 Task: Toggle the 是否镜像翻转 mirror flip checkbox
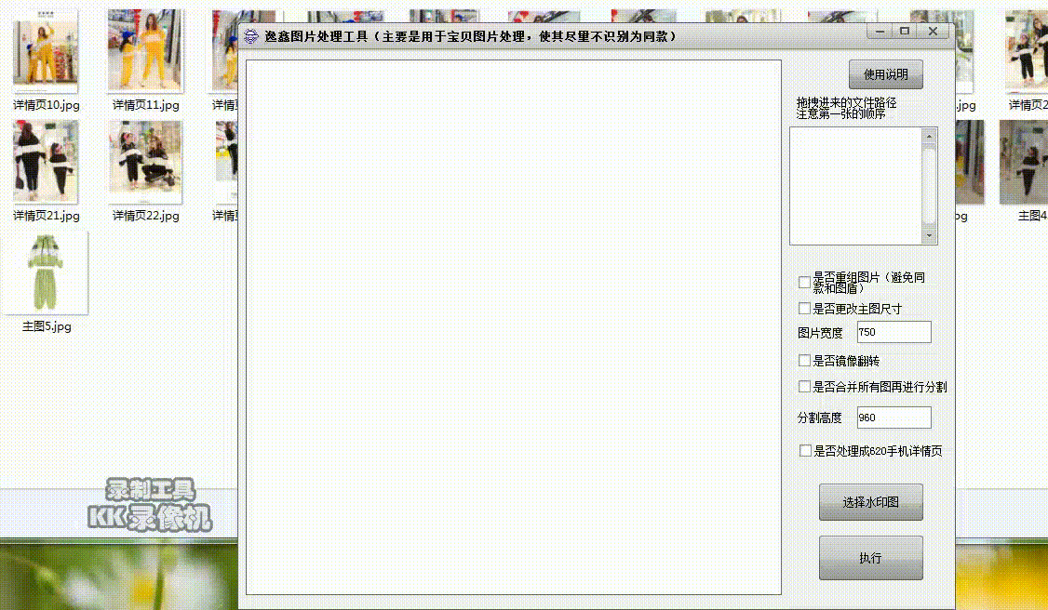point(804,360)
